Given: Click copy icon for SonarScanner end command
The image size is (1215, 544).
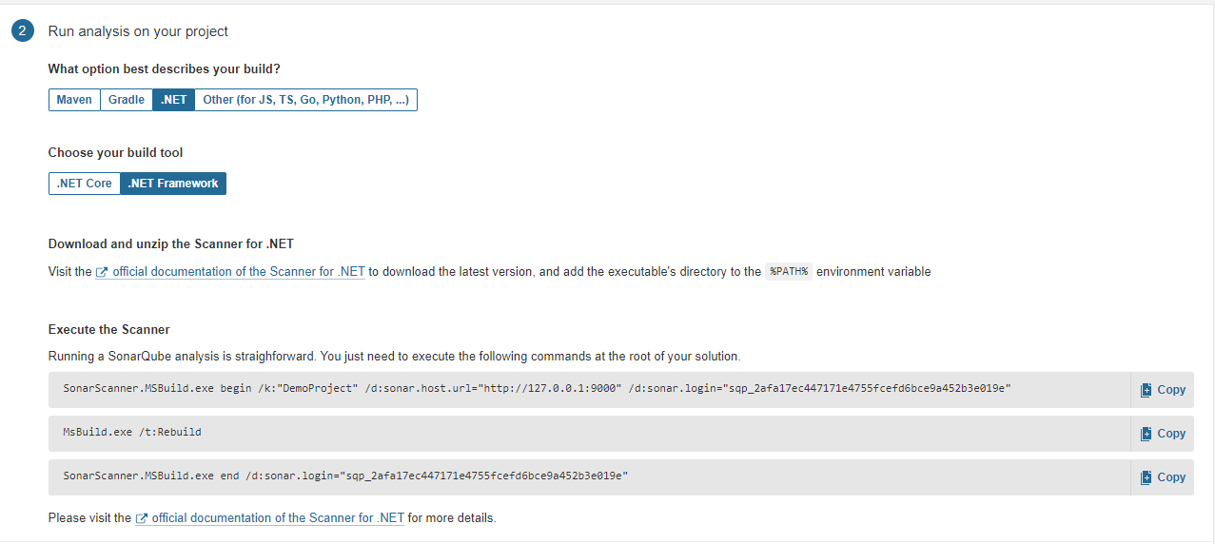Looking at the screenshot, I should (1146, 477).
